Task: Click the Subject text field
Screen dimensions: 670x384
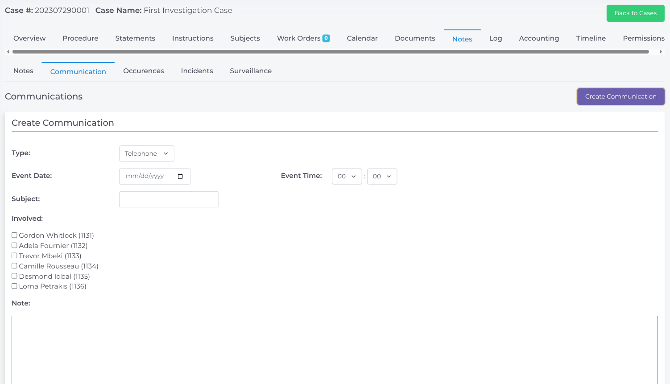Action: [x=169, y=199]
